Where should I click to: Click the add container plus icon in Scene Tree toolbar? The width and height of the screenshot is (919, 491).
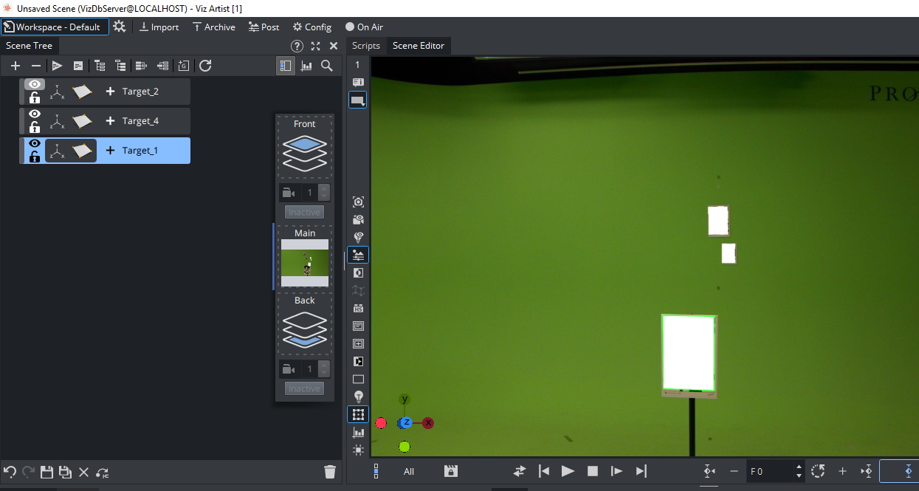pyautogui.click(x=16, y=66)
